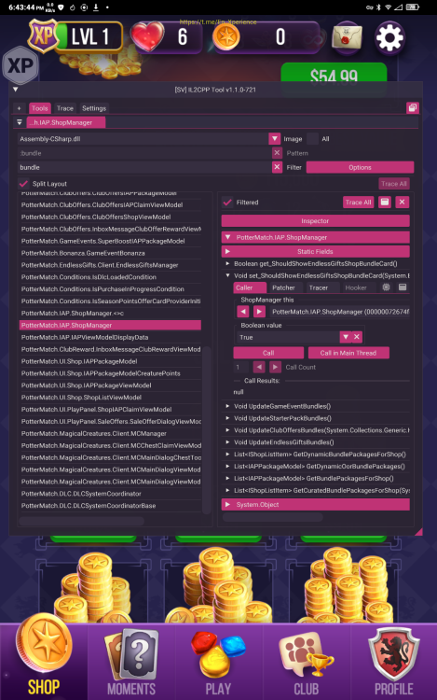This screenshot has height=700, width=437.
Task: Open the tab list dropdown icon
Action: click(x=20, y=122)
